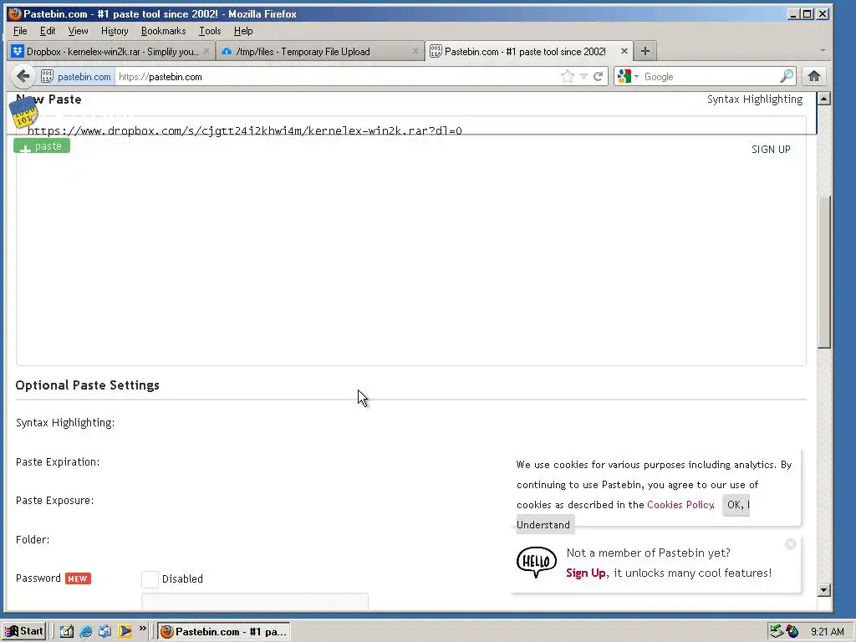
Task: Reload the Pastebin page
Action: tap(599, 76)
